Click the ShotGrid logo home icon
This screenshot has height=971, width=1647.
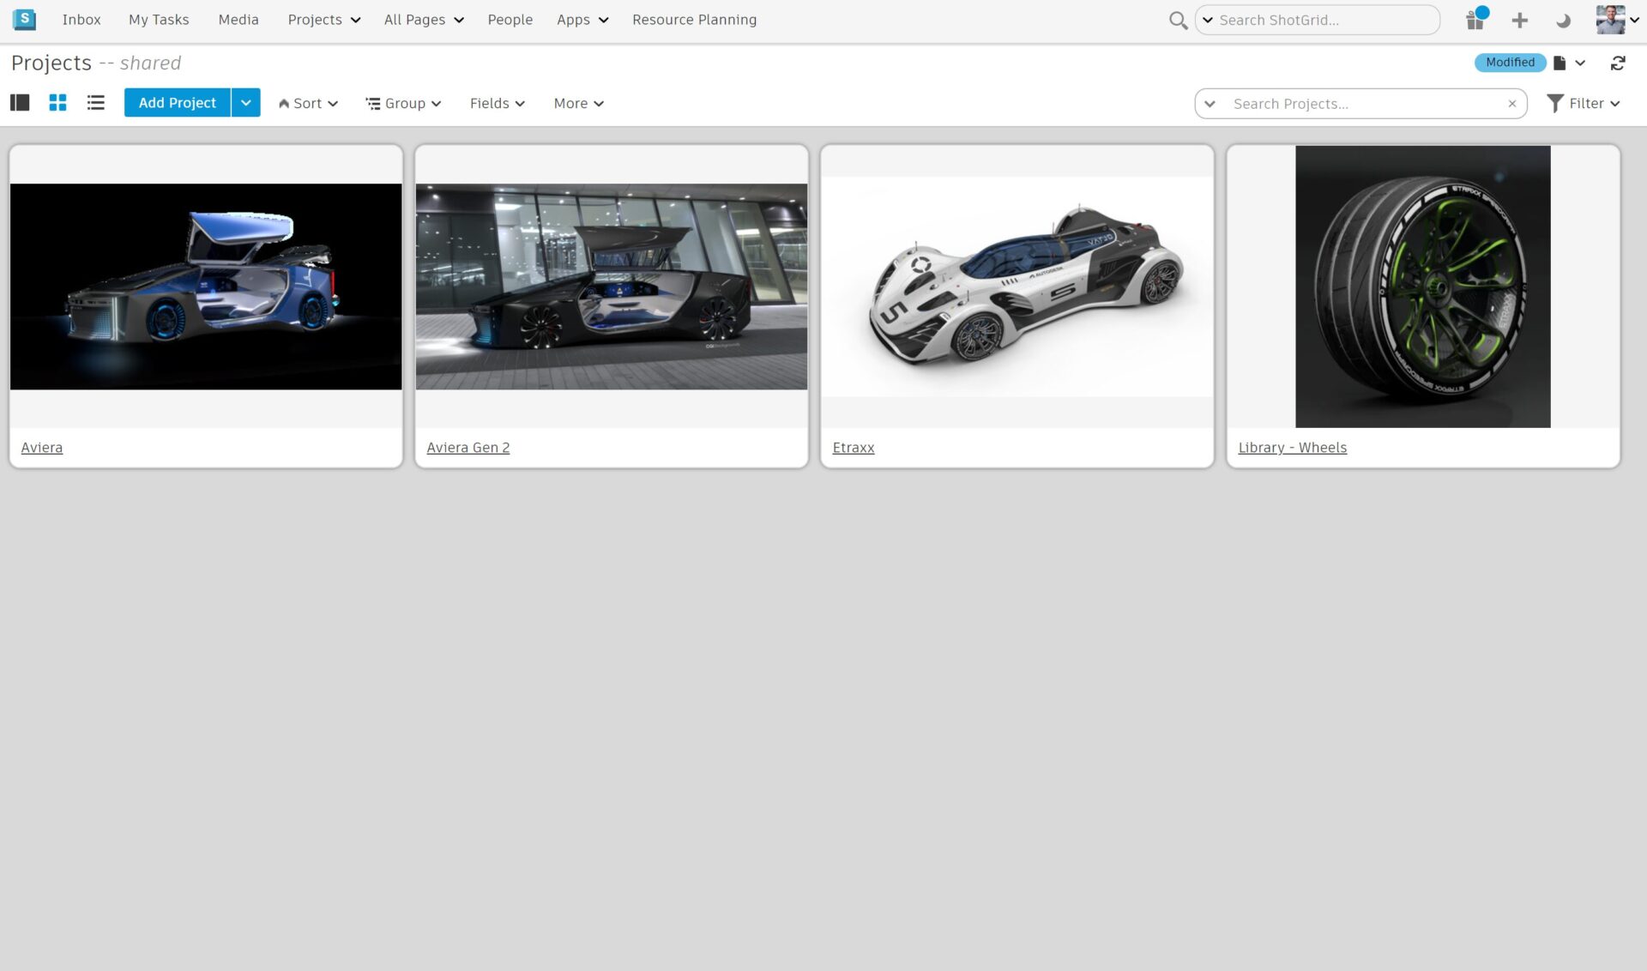(24, 19)
